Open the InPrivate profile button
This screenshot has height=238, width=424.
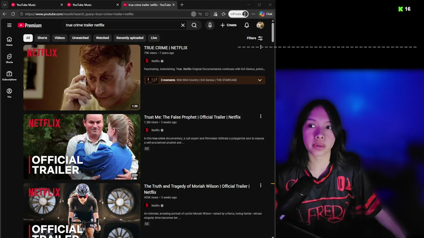pos(238,14)
